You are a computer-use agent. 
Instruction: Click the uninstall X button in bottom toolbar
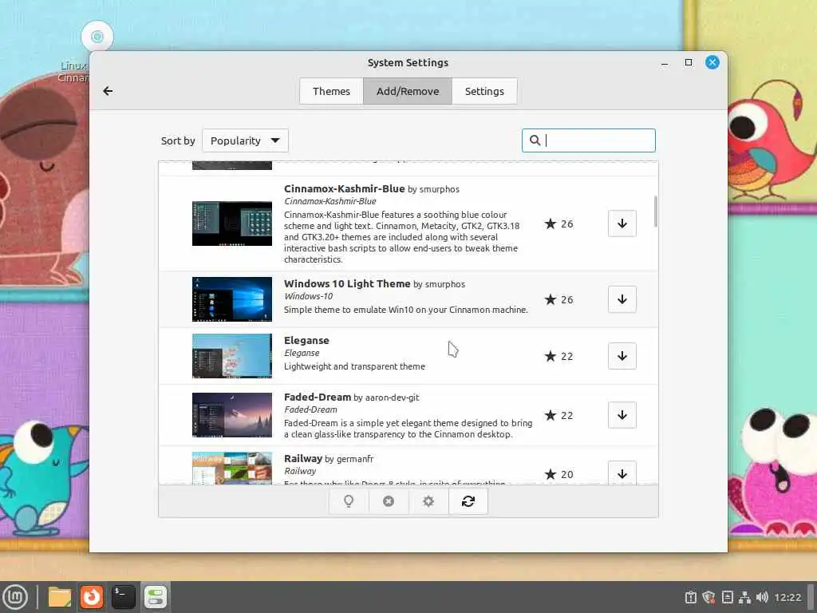pos(389,501)
